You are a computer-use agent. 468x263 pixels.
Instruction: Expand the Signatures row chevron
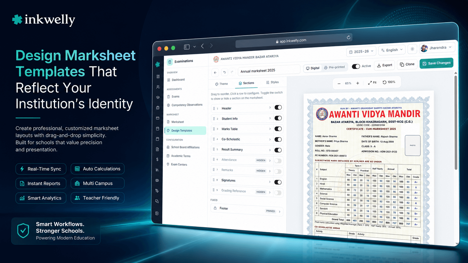[270, 182]
